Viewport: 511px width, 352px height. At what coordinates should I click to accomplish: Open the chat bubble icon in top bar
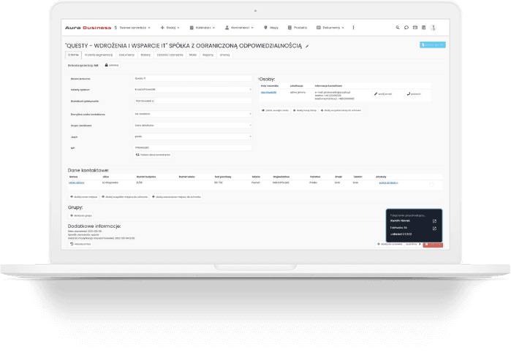[406, 28]
